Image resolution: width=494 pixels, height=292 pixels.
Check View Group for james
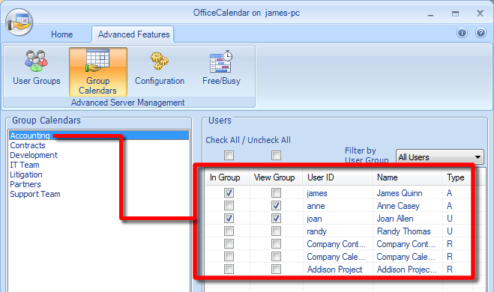(277, 193)
